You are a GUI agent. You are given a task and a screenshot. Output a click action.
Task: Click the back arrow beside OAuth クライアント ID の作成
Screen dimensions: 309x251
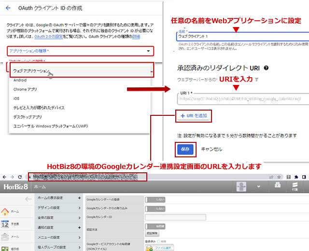(x=8, y=8)
